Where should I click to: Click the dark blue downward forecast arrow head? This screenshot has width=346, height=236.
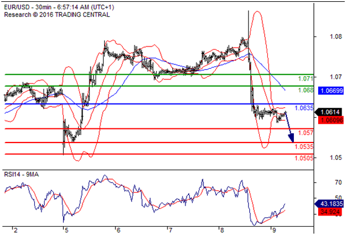(x=291, y=138)
